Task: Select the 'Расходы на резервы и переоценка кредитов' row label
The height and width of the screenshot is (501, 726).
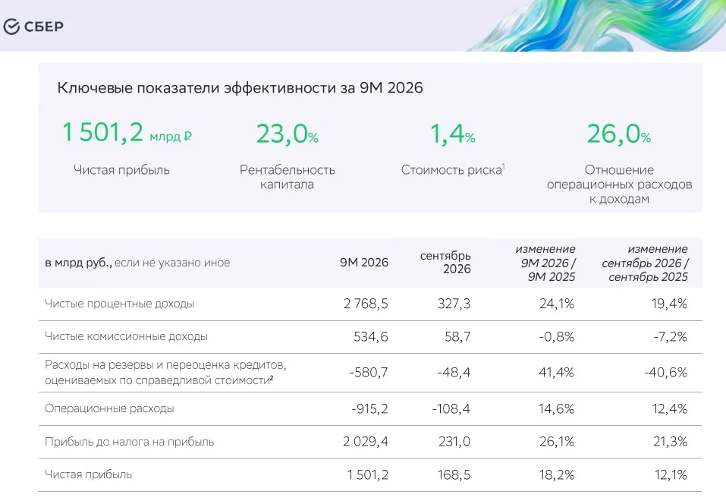Action: pos(165,373)
